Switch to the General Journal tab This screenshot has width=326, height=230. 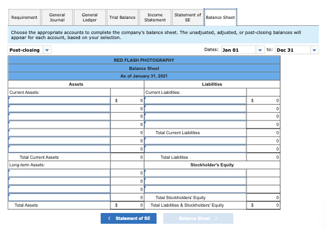[57, 18]
